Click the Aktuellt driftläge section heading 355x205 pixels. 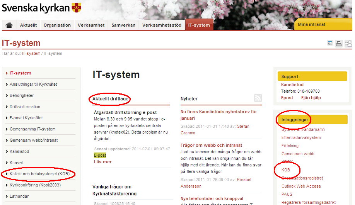pyautogui.click(x=110, y=99)
